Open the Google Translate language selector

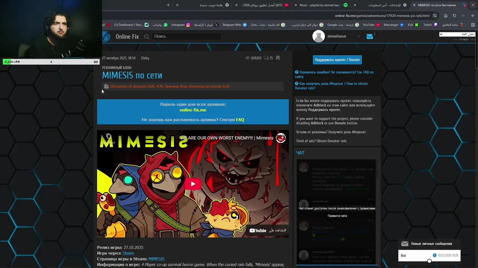click(457, 34)
